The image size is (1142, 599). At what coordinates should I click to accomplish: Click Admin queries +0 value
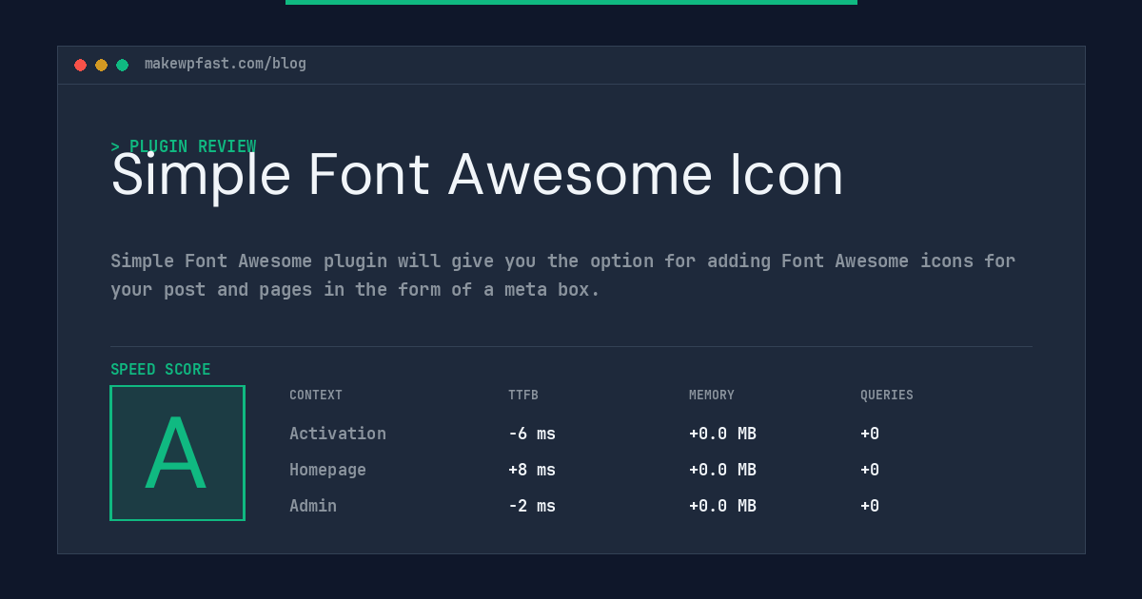pyautogui.click(x=870, y=506)
